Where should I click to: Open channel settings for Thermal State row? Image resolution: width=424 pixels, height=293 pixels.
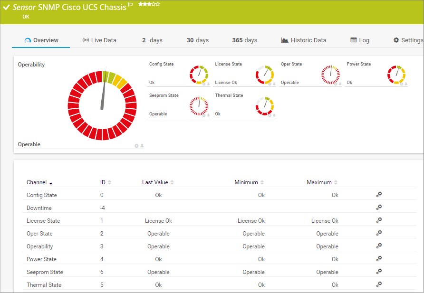tap(379, 284)
